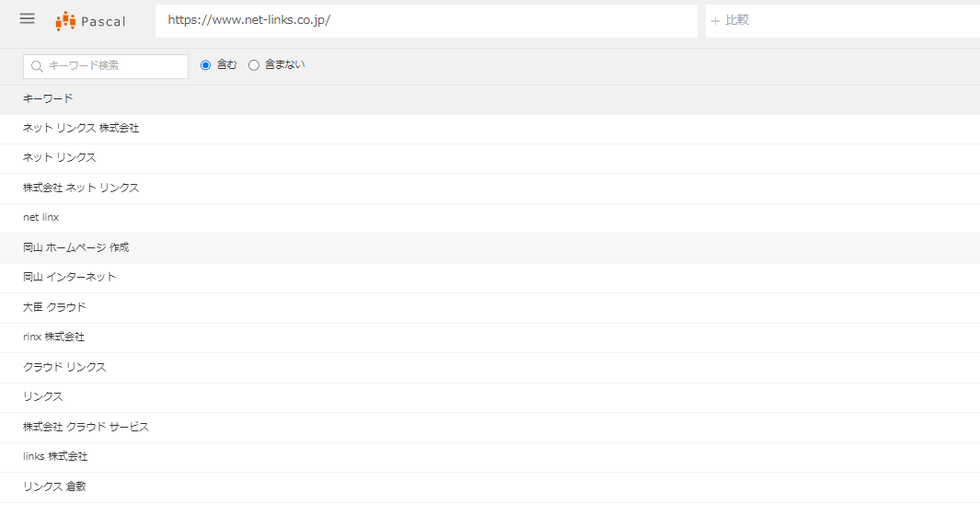The height and width of the screenshot is (515, 980).
Task: Open the hamburger menu
Action: [27, 18]
